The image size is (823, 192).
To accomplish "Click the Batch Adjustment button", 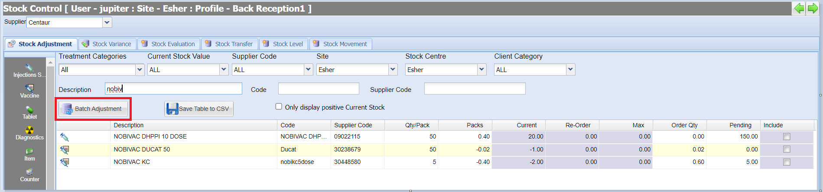I will tap(94, 109).
